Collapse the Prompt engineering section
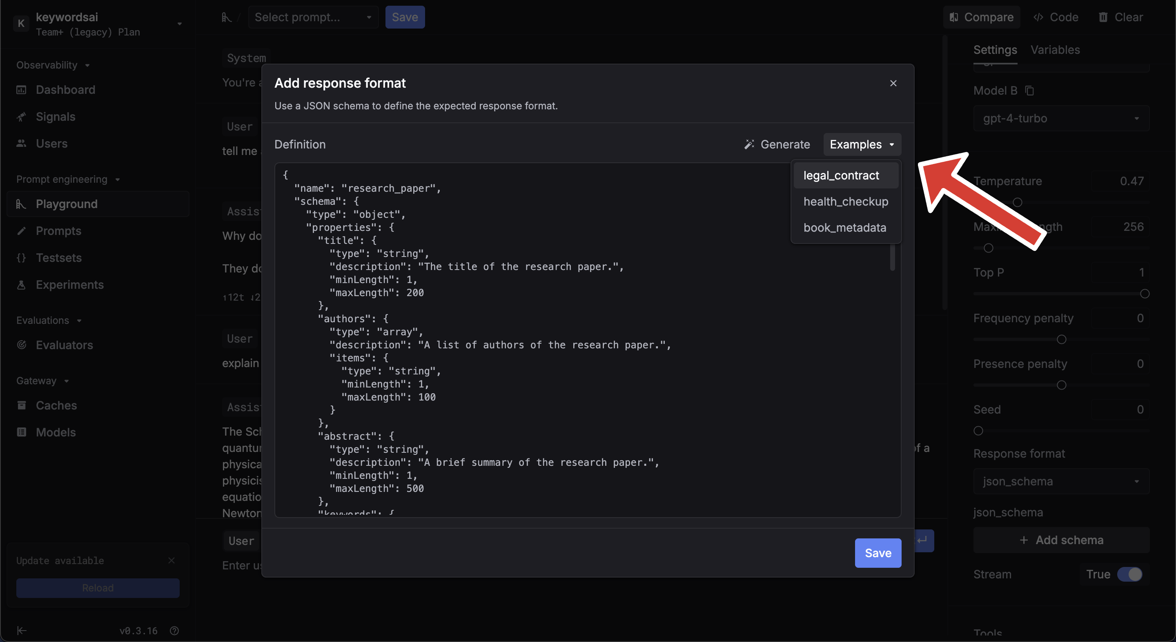1176x642 pixels. coord(69,179)
